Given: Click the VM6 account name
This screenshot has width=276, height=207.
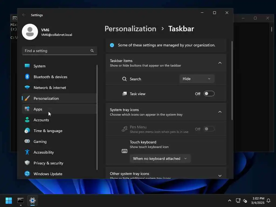Looking at the screenshot, I should coord(45,30).
